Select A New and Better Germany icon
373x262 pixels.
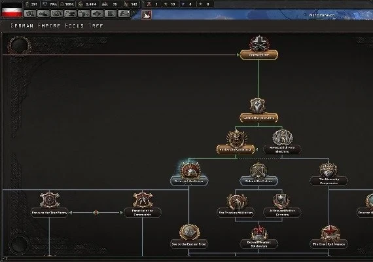[x=281, y=201]
